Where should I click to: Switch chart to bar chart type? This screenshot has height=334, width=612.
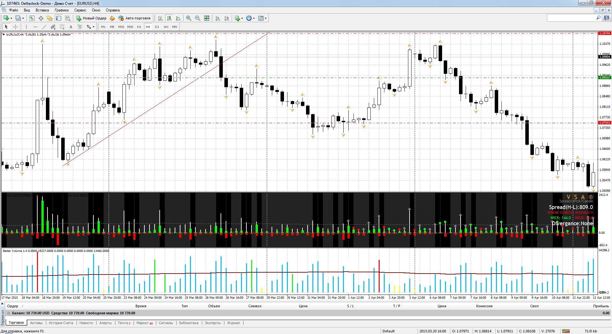(x=160, y=18)
